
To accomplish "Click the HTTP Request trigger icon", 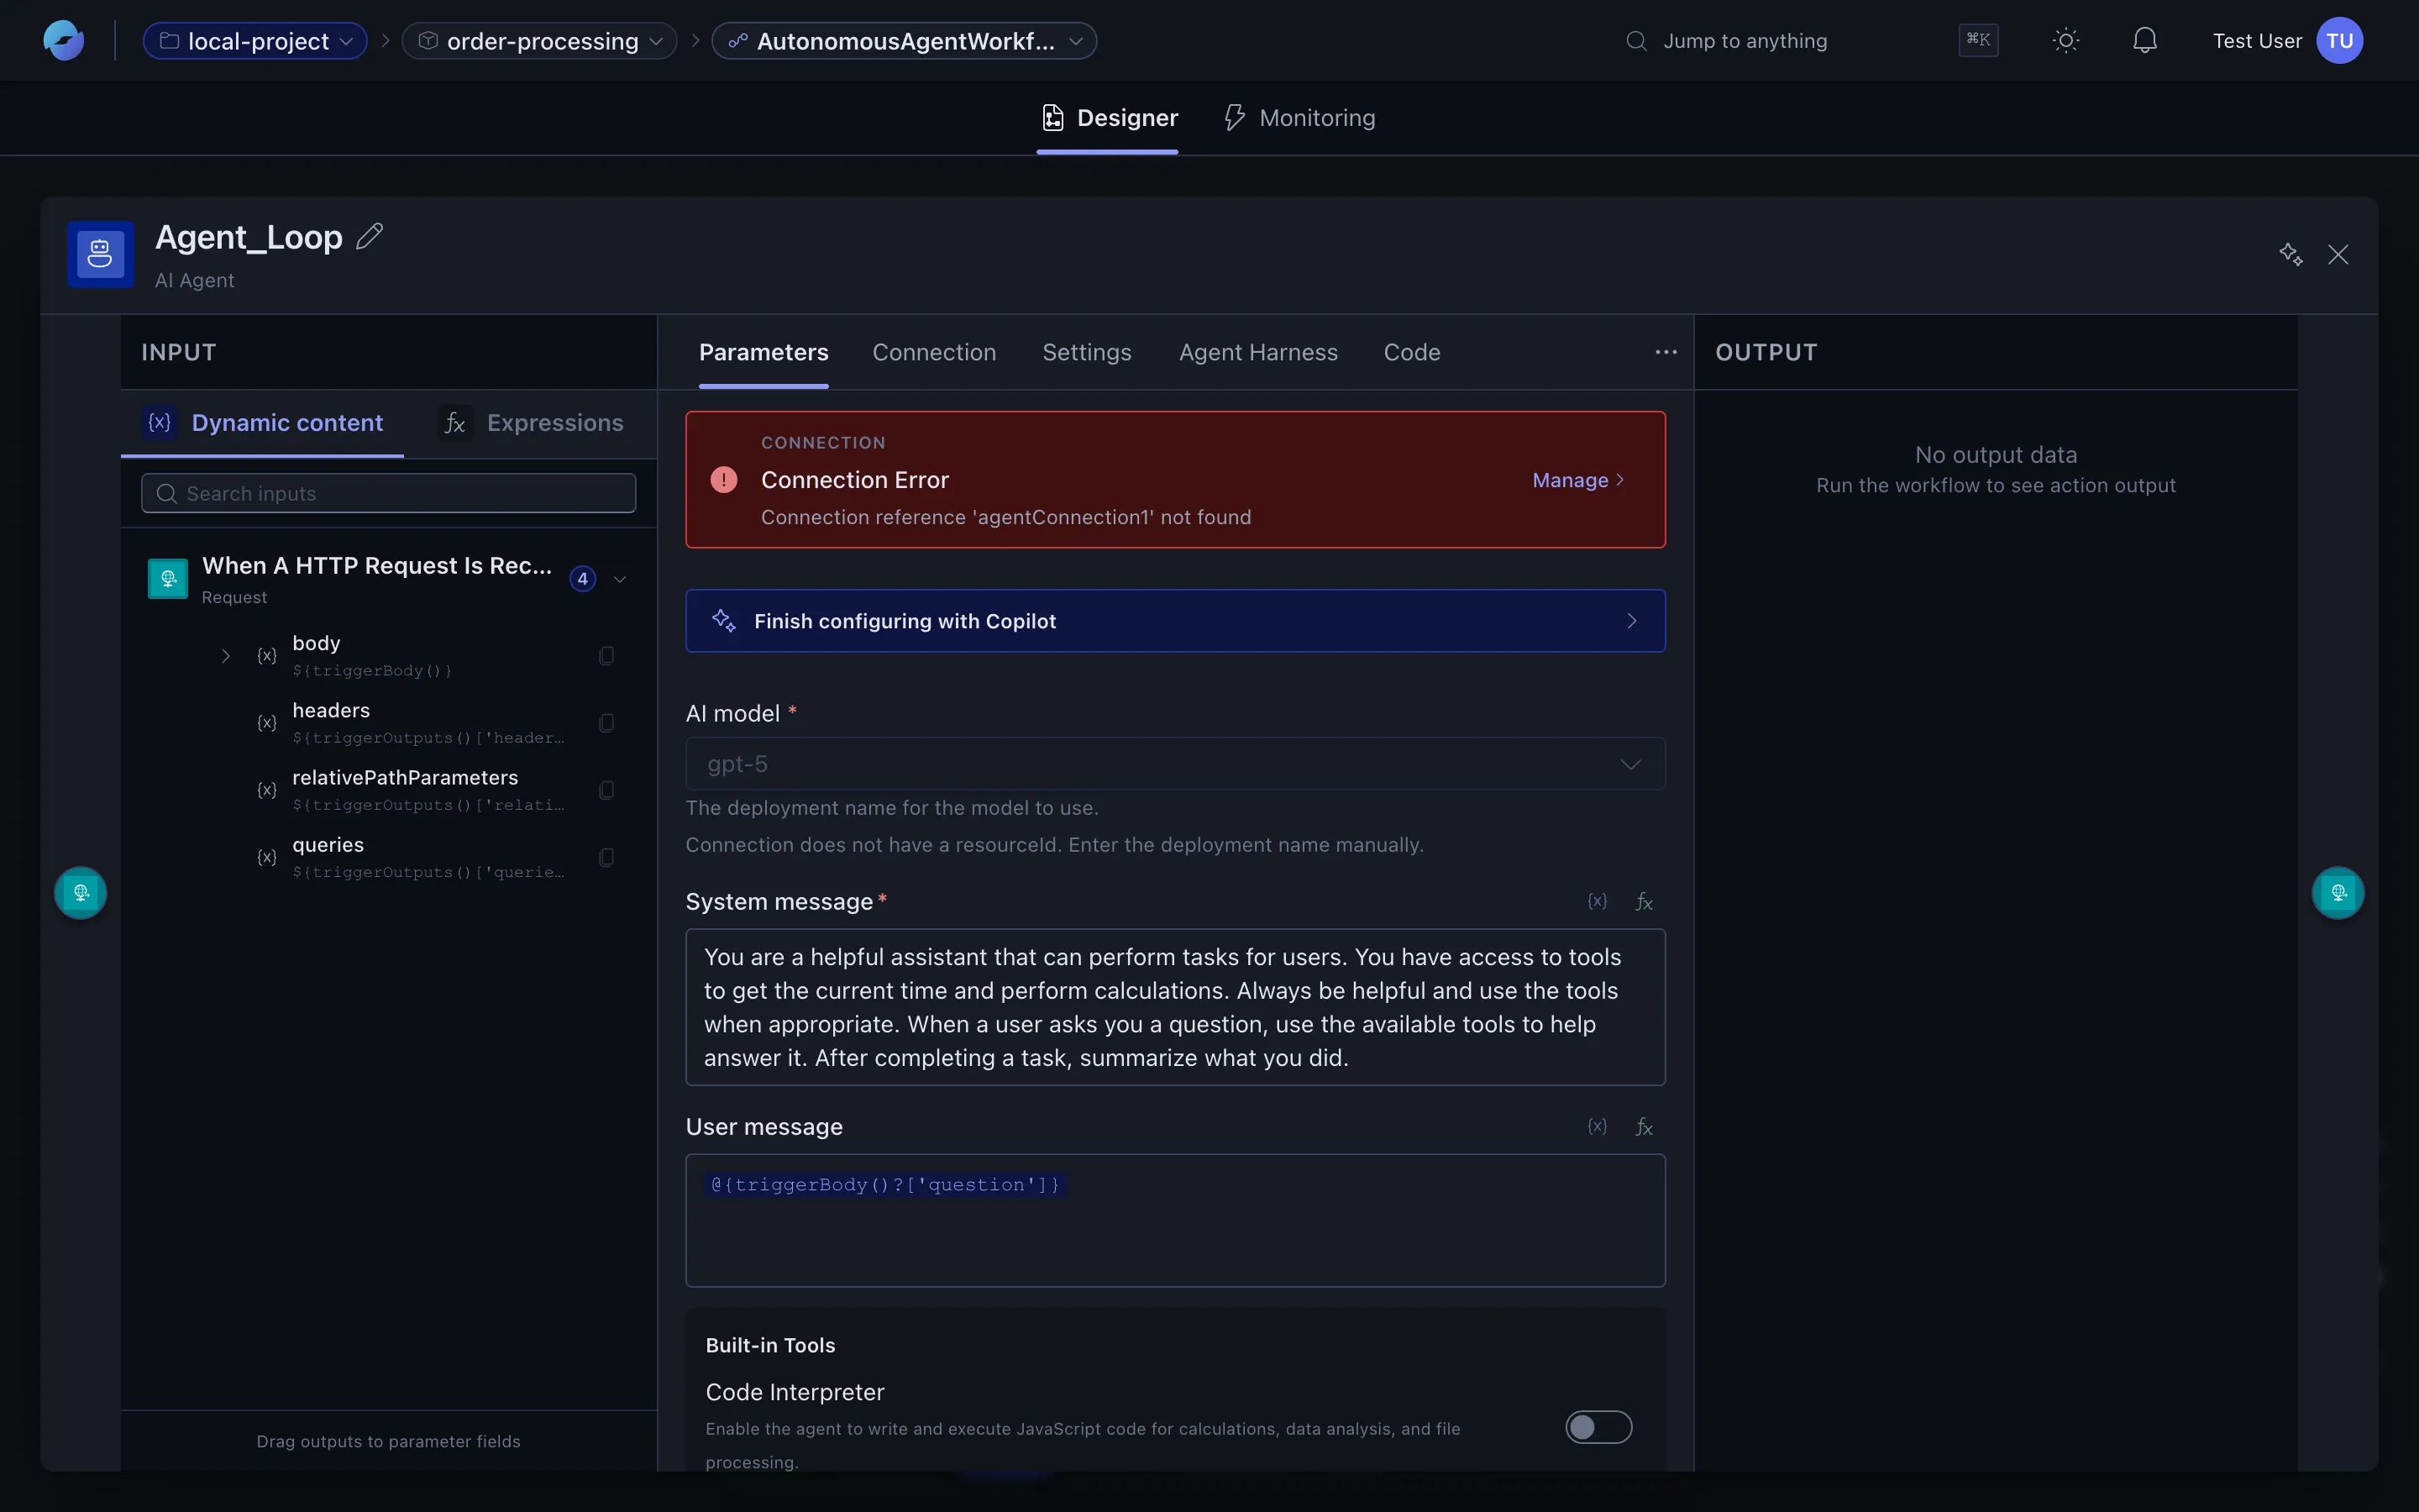I will [x=168, y=578].
